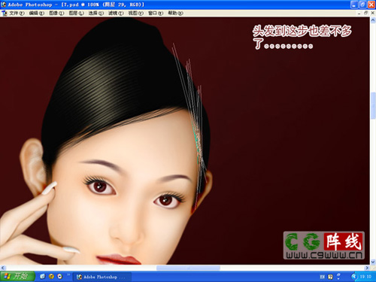
Task: Open the 视图 (View) menu
Action: pos(136,13)
